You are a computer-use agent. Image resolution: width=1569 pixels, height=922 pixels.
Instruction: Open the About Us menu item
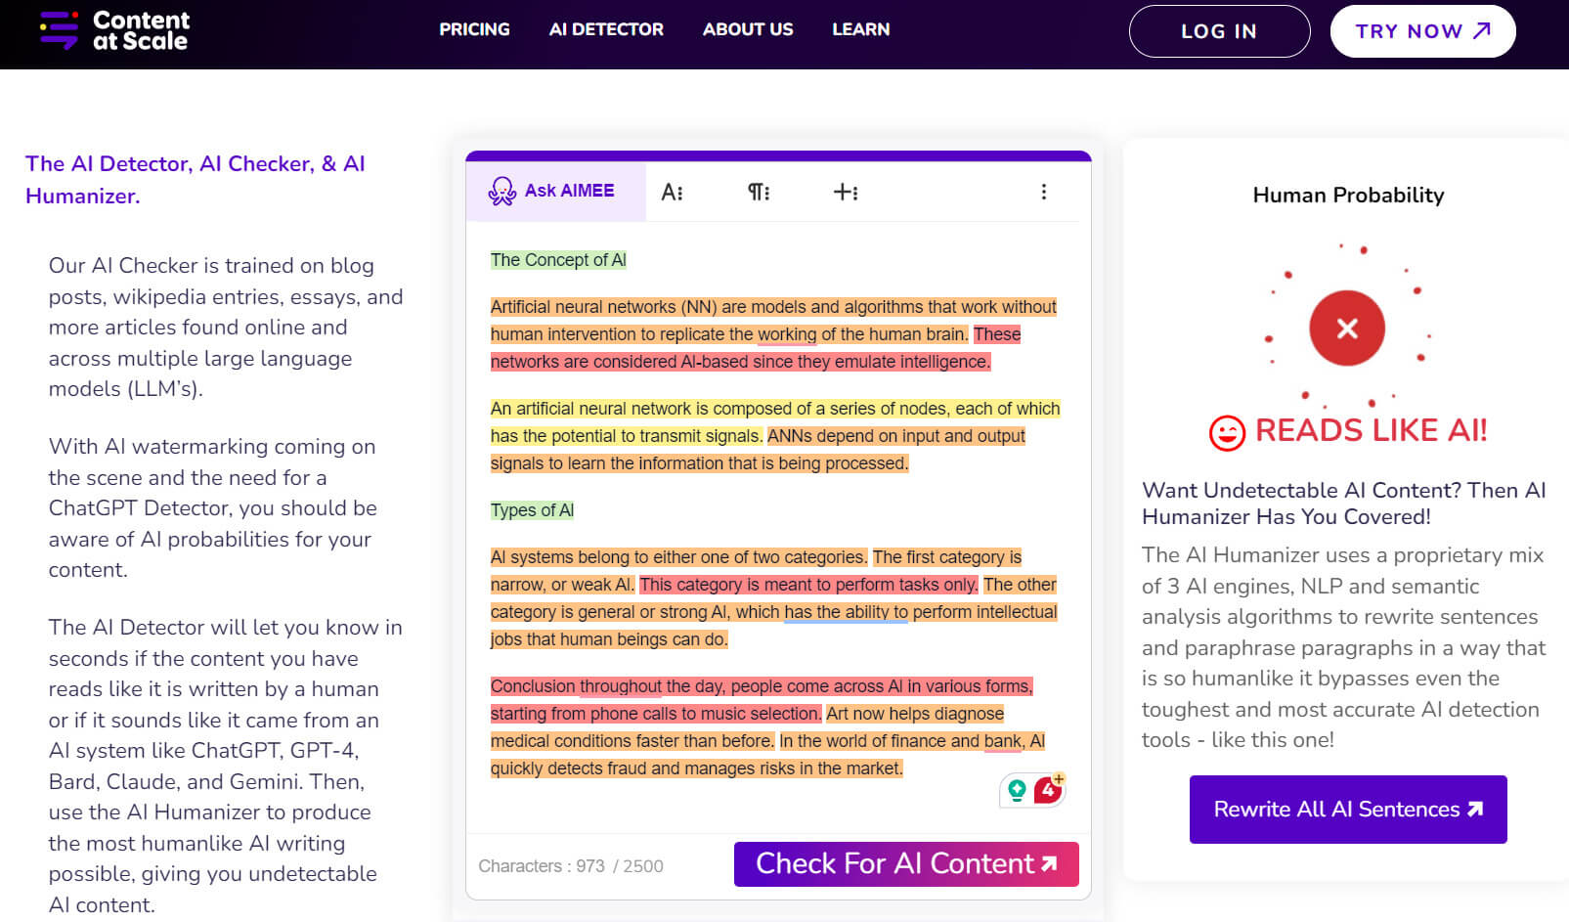[x=748, y=29]
